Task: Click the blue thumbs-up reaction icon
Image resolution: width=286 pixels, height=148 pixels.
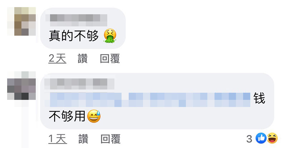Action: (261, 138)
